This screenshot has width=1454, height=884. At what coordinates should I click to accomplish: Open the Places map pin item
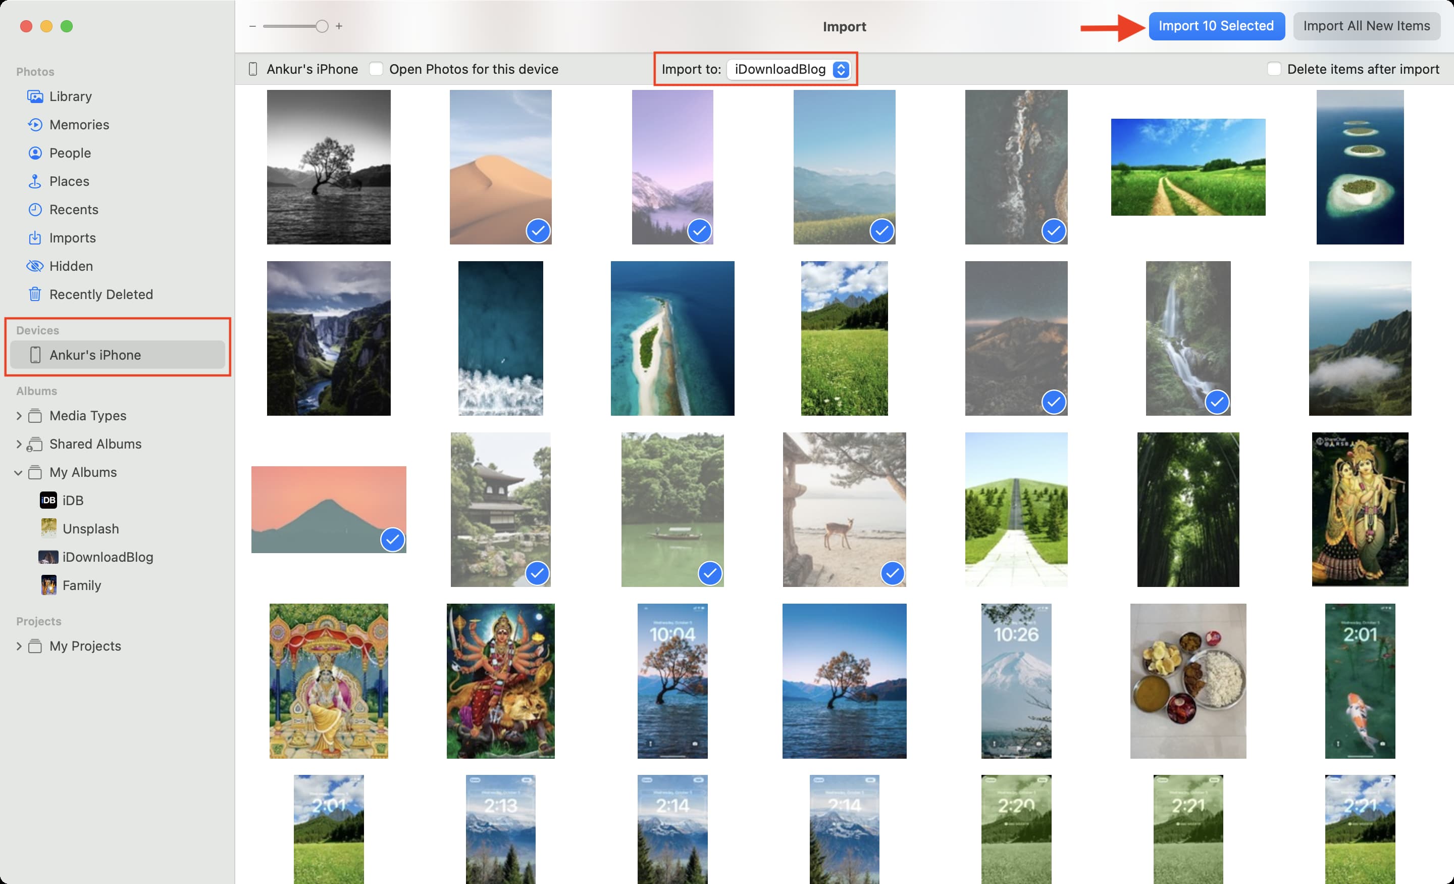(x=35, y=181)
